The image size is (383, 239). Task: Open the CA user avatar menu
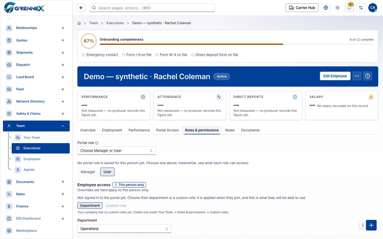[373, 8]
